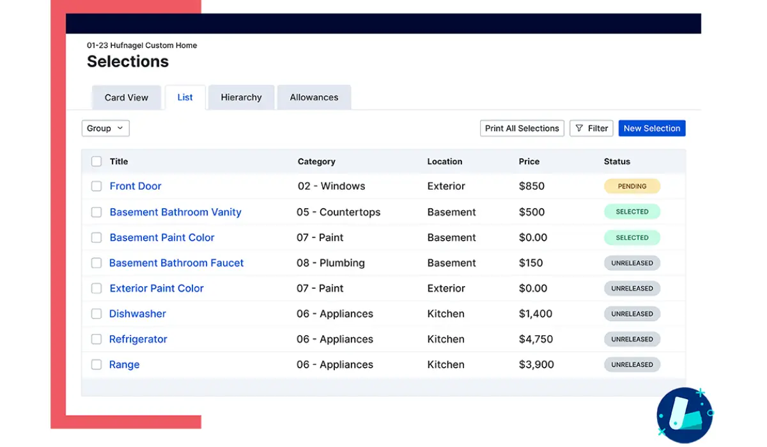
Task: Click the $4,750 price cell
Action: (536, 340)
